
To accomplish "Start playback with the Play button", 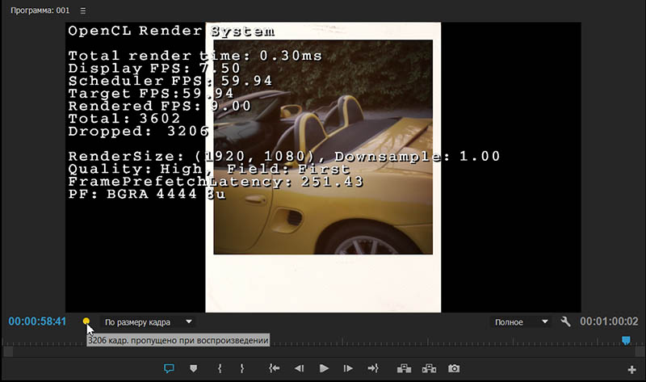I will point(324,368).
